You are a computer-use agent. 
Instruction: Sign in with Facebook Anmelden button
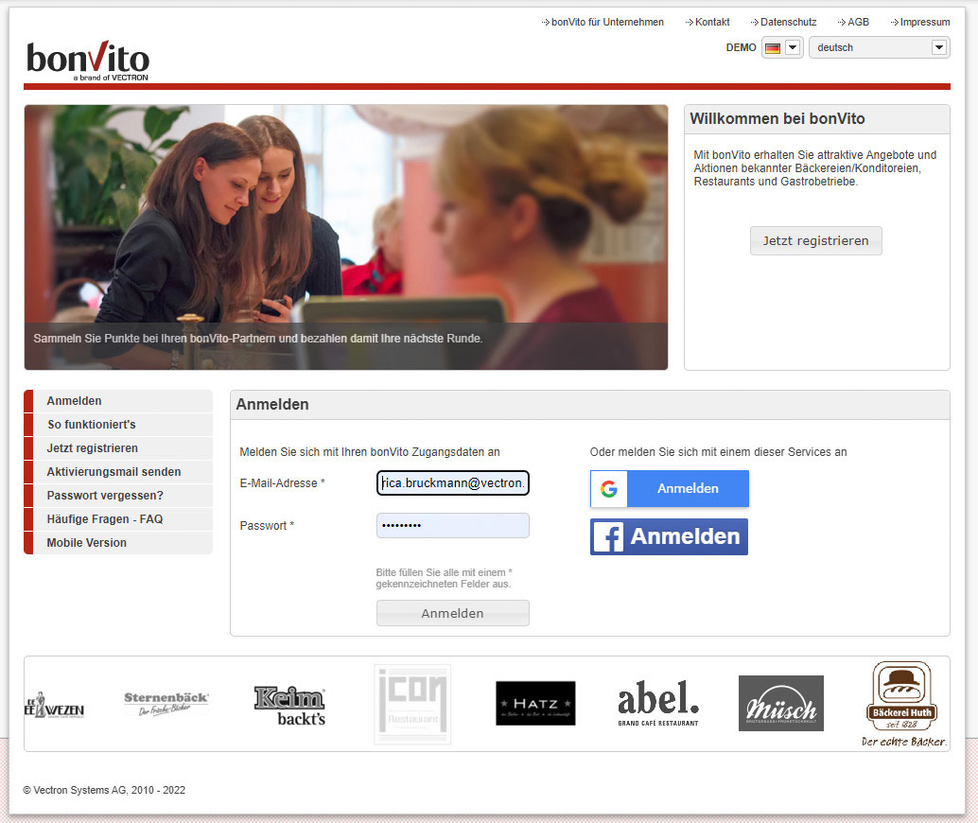(670, 536)
